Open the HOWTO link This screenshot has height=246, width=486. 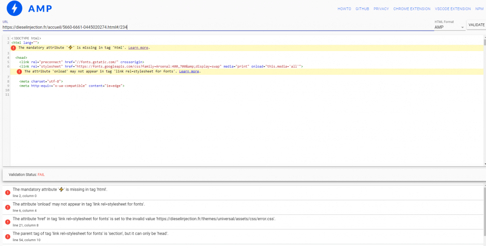[x=344, y=9]
